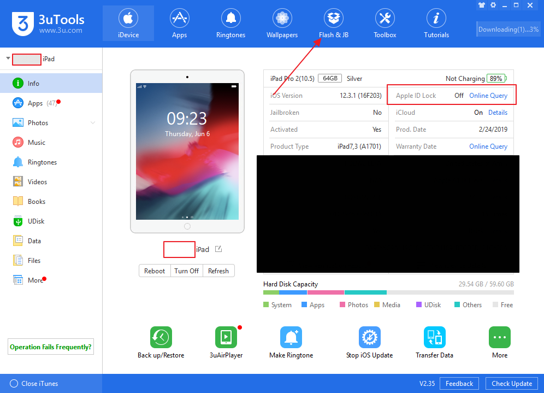Viewport: 544px width, 393px height.
Task: Click the Check Update button
Action: (x=512, y=383)
